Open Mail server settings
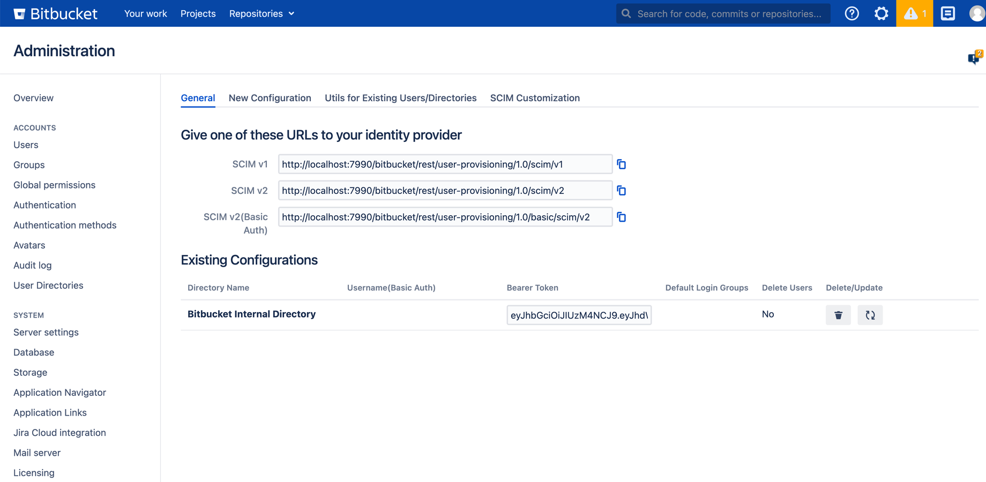 coord(37,453)
